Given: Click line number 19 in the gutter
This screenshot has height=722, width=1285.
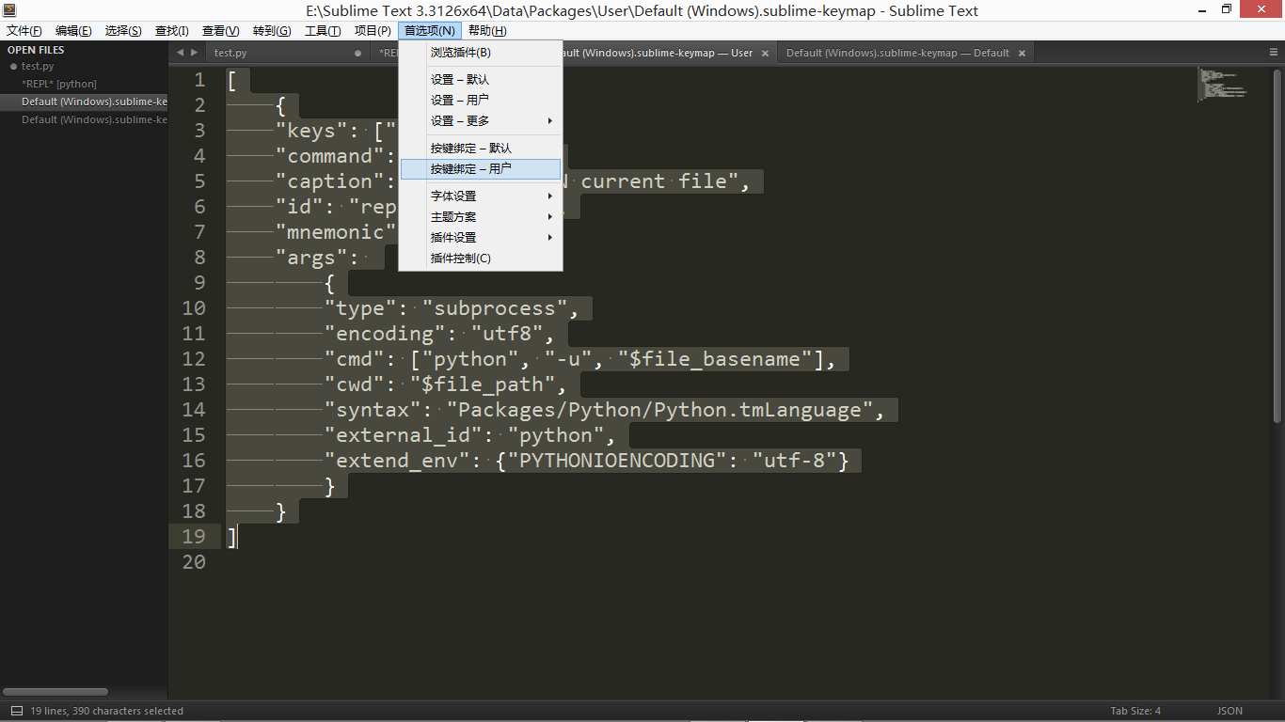Looking at the screenshot, I should coord(194,537).
